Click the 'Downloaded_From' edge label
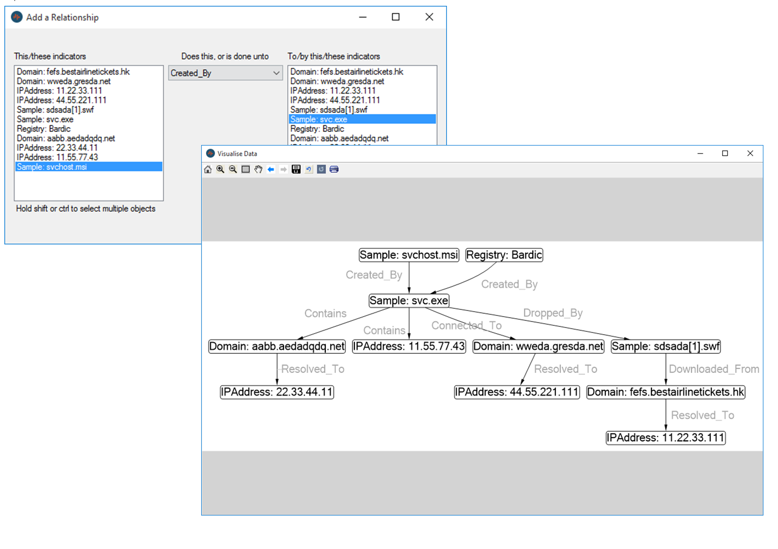Image resolution: width=778 pixels, height=549 pixels. pyautogui.click(x=714, y=369)
